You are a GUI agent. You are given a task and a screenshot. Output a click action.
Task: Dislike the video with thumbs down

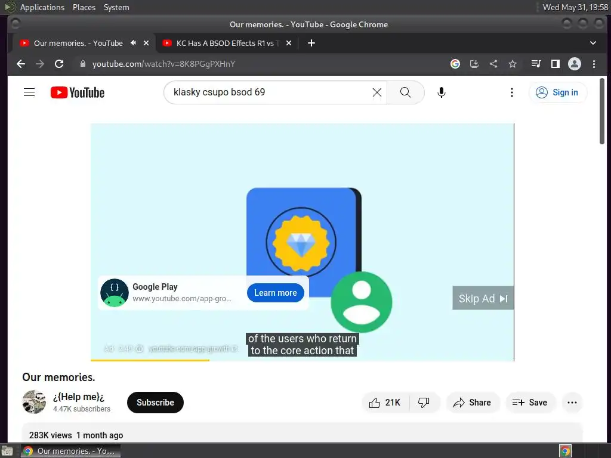point(424,403)
